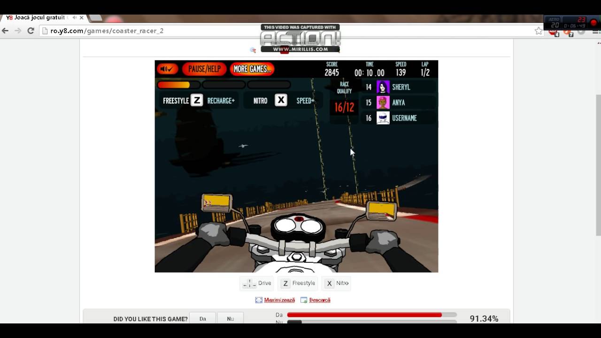The image size is (601, 338).
Task: Click the red Da rating bar
Action: coord(364,315)
